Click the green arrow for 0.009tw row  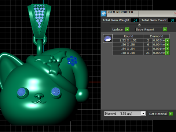[167, 53]
